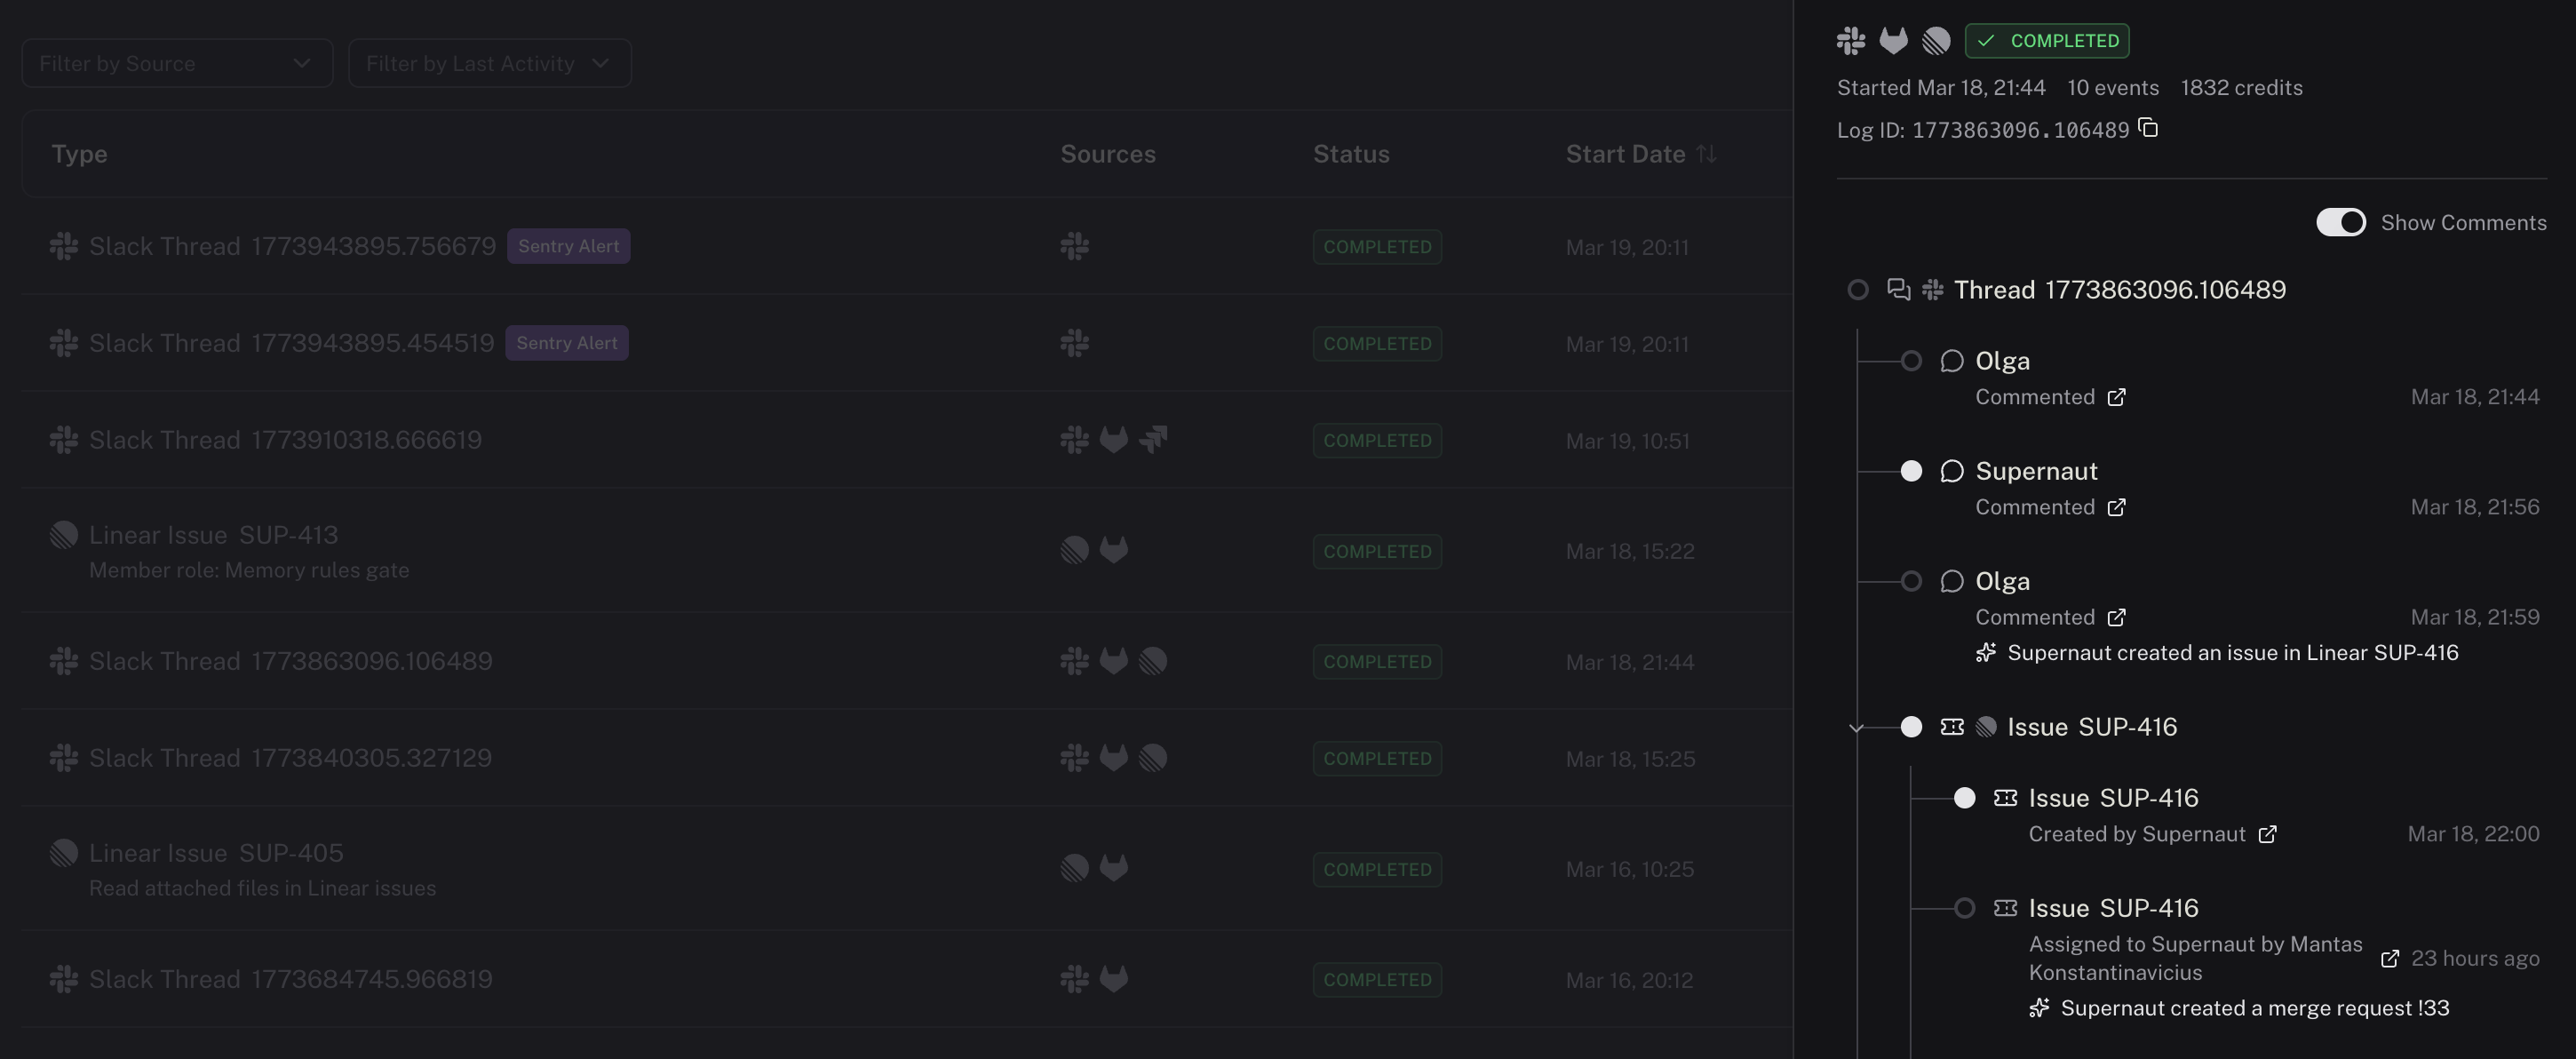
Task: Click the sparkle icon before 'Supernaut created a merge request !33'
Action: (x=2039, y=1008)
